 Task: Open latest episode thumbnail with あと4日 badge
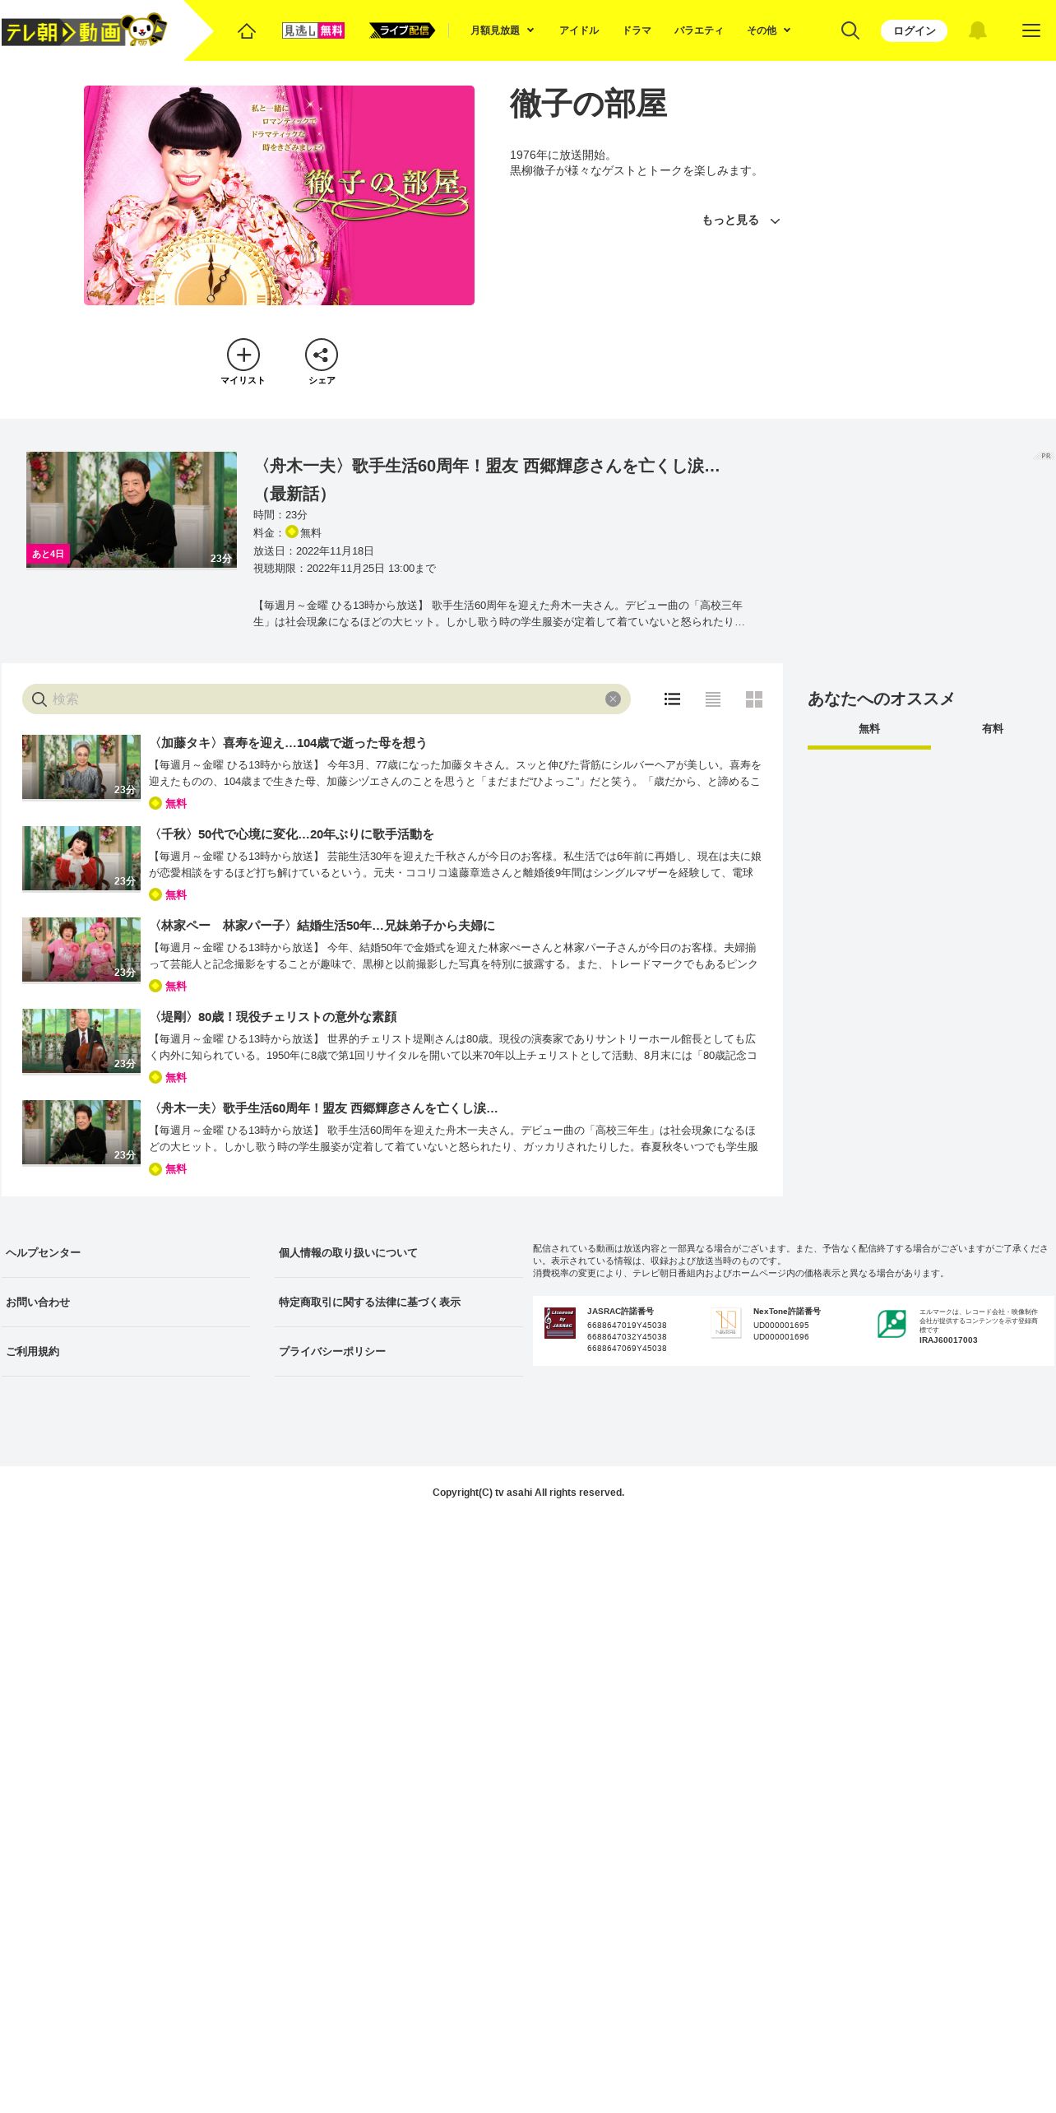point(132,509)
